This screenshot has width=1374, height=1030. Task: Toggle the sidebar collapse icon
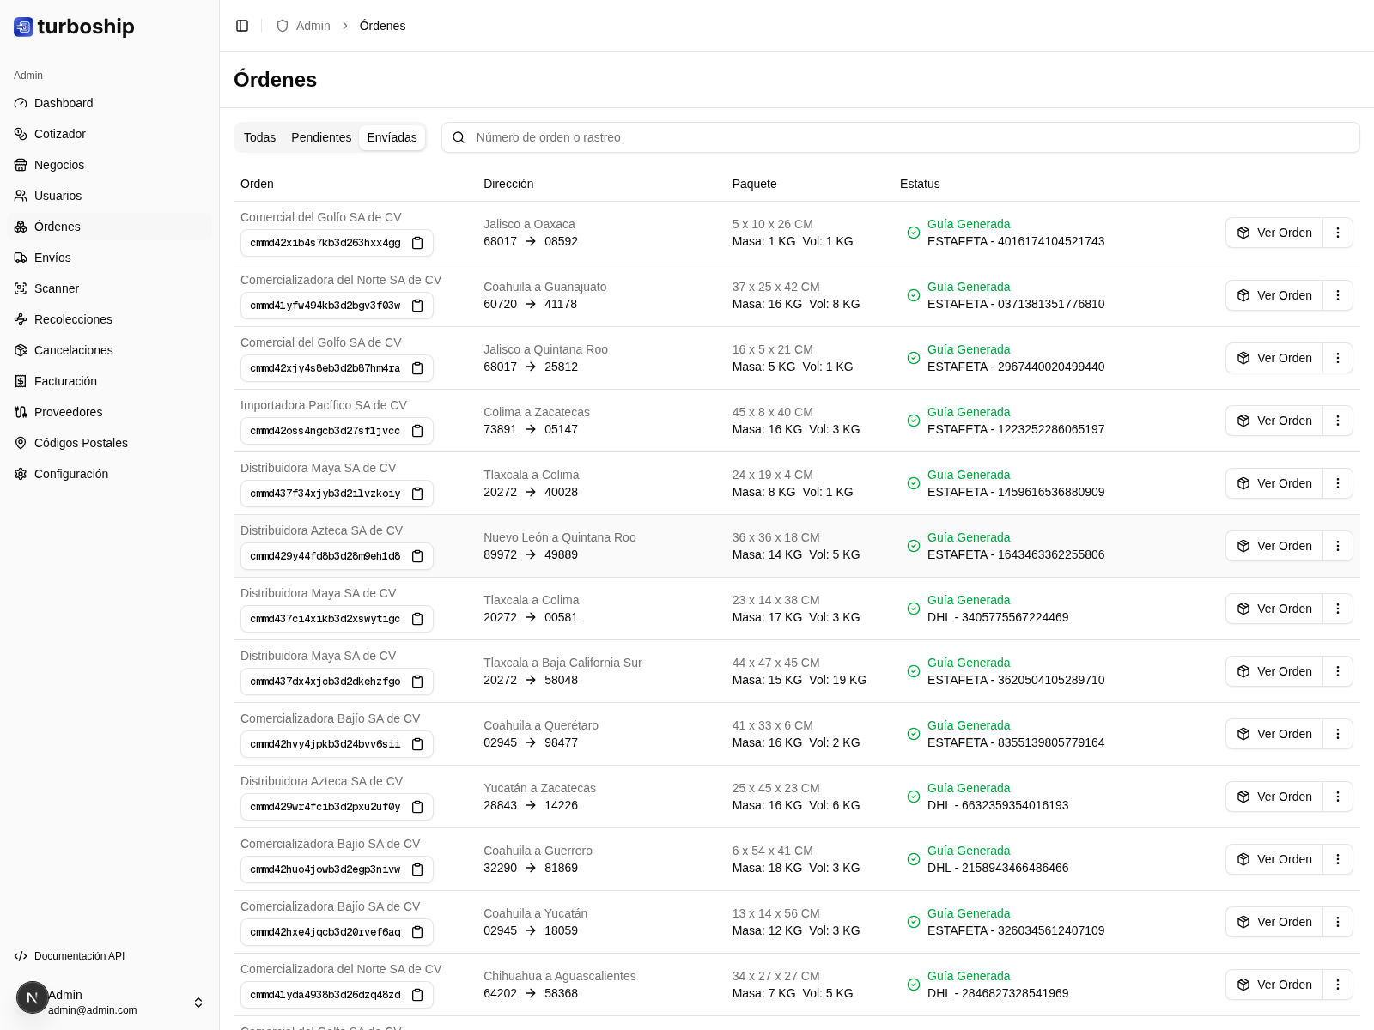[242, 26]
